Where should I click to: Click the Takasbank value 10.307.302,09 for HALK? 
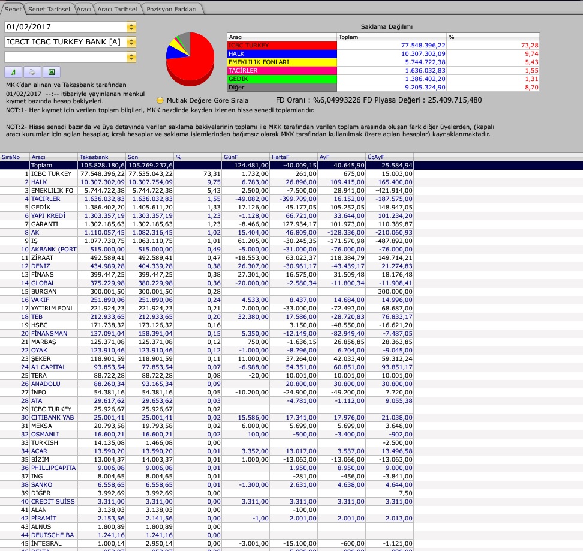click(x=103, y=182)
